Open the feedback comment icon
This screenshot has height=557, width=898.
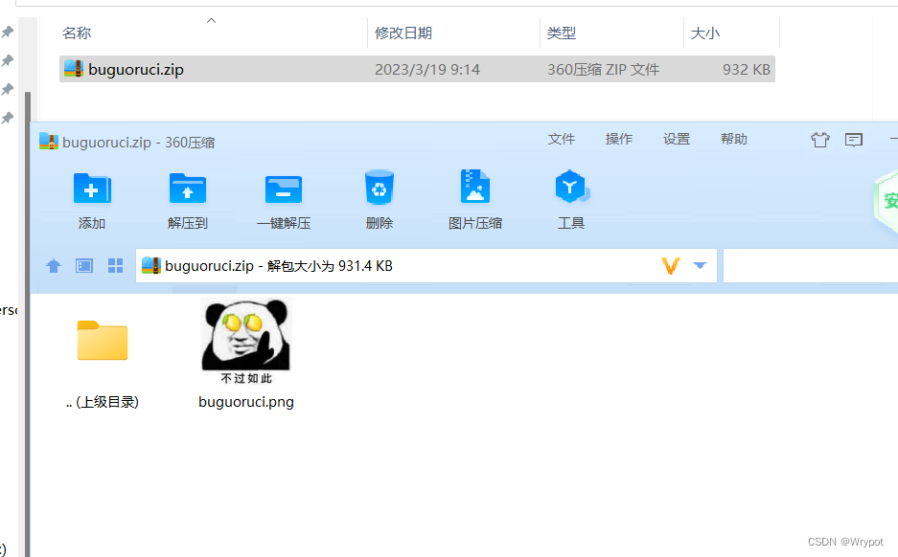[x=853, y=140]
